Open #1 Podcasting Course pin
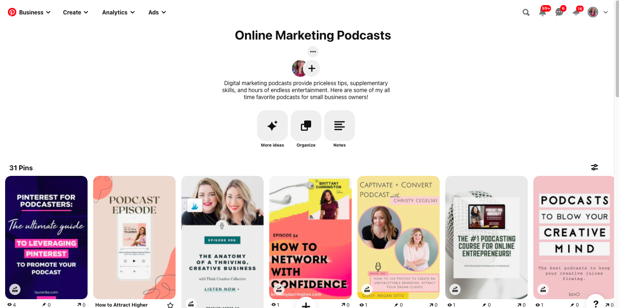The height and width of the screenshot is (308, 619). point(486,237)
